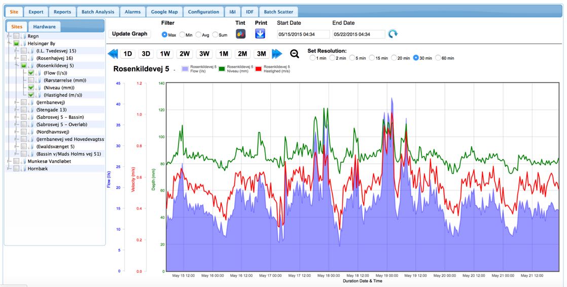Click the red Hastighed legend swatch
The width and height of the screenshot is (567, 287).
(x=259, y=68)
